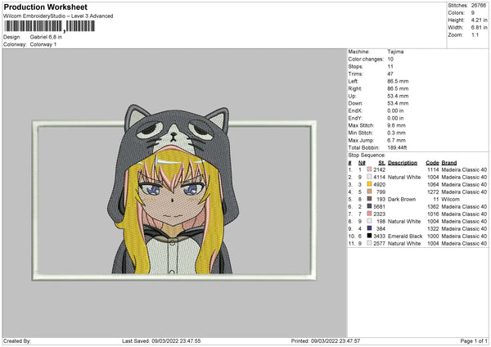The height and width of the screenshot is (347, 491).
Task: Select the Max Stitch value 9.6 mm
Action: [x=396, y=125]
